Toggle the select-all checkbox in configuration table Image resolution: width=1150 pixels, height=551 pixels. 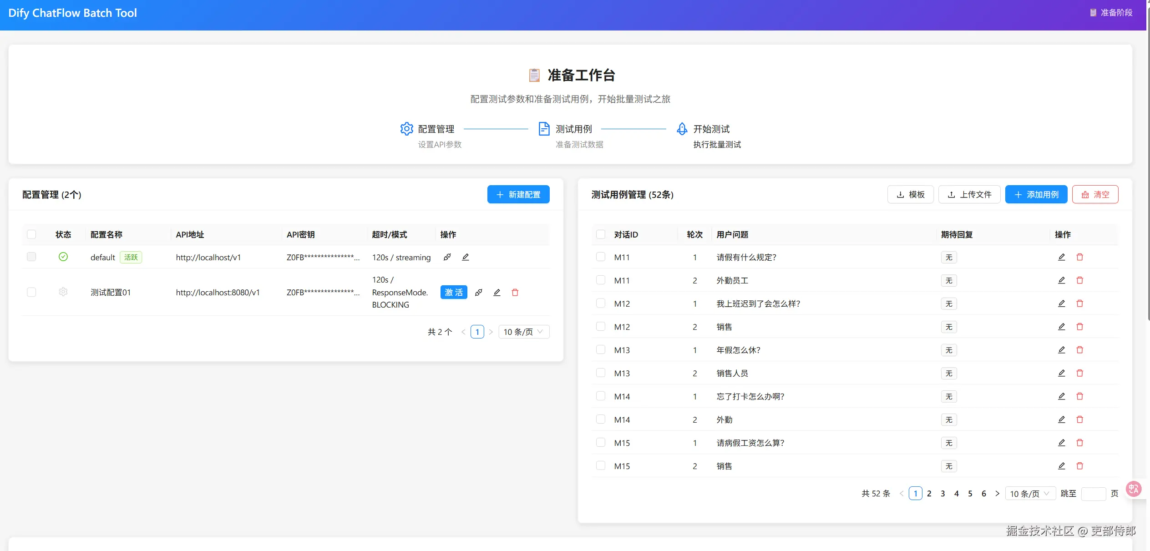31,234
